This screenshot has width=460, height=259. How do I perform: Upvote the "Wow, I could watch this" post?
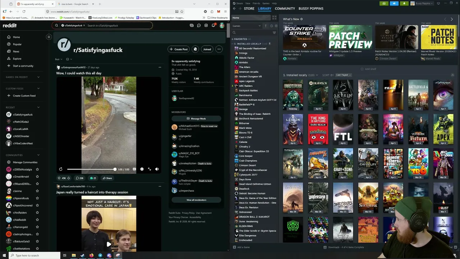tap(59, 178)
